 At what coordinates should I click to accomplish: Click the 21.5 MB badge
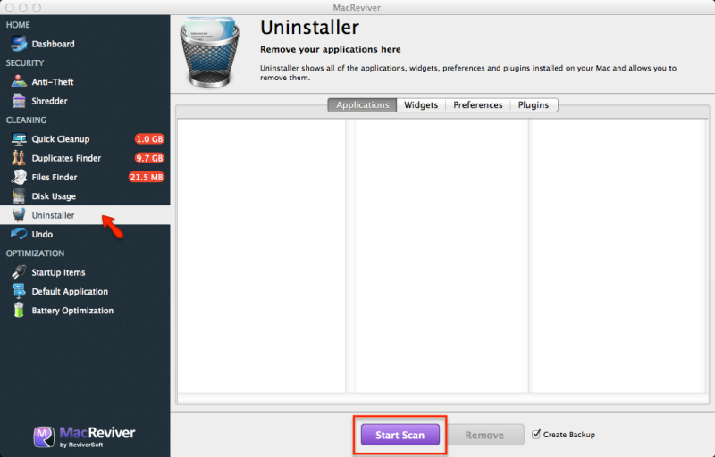tap(146, 177)
